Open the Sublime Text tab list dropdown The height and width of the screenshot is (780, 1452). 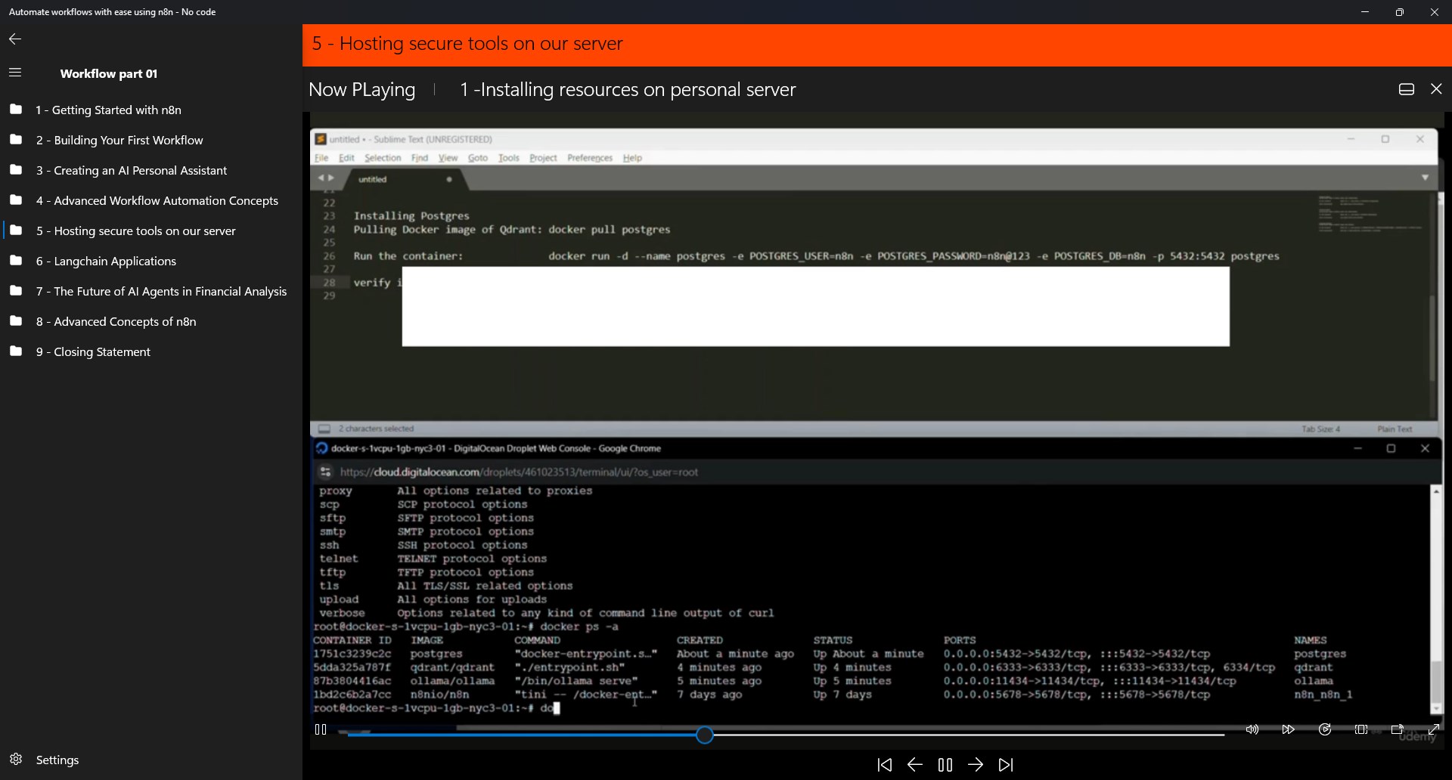[x=1426, y=177]
